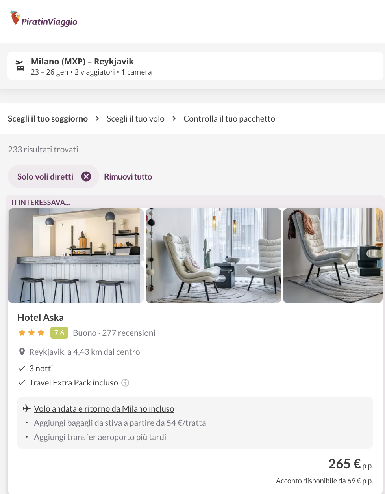Viewport: 385px width, 494px height.
Task: Click the airplane icon beside Volo andata
Action: pos(27,408)
